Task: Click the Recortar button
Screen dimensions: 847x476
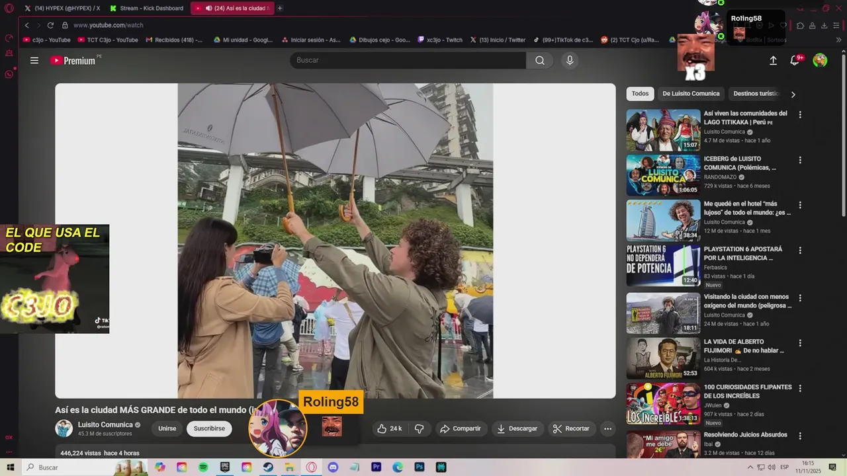Action: tap(571, 428)
